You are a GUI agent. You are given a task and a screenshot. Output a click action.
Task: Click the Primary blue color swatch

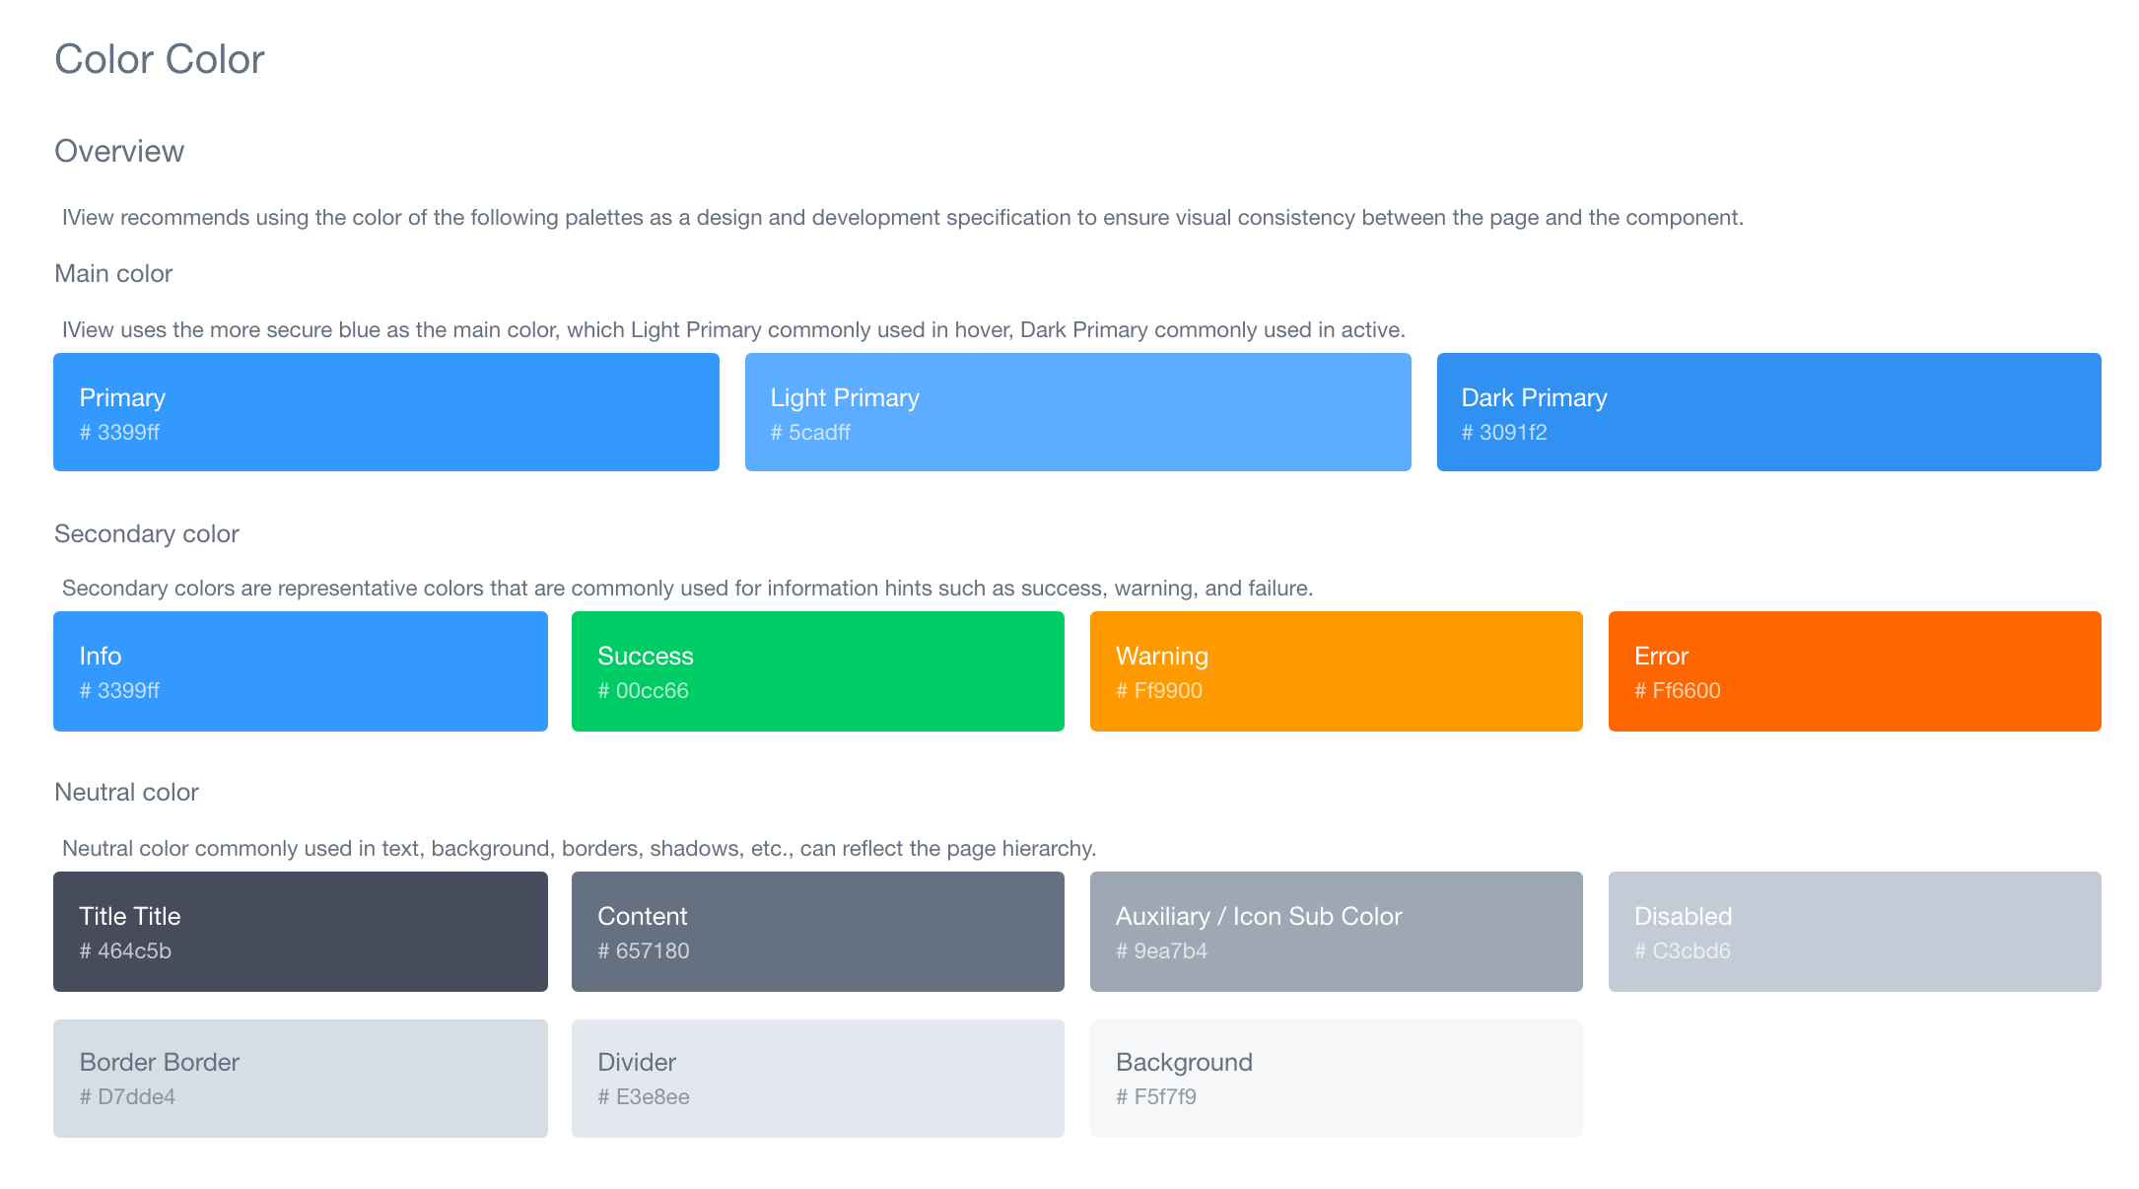[x=385, y=412]
